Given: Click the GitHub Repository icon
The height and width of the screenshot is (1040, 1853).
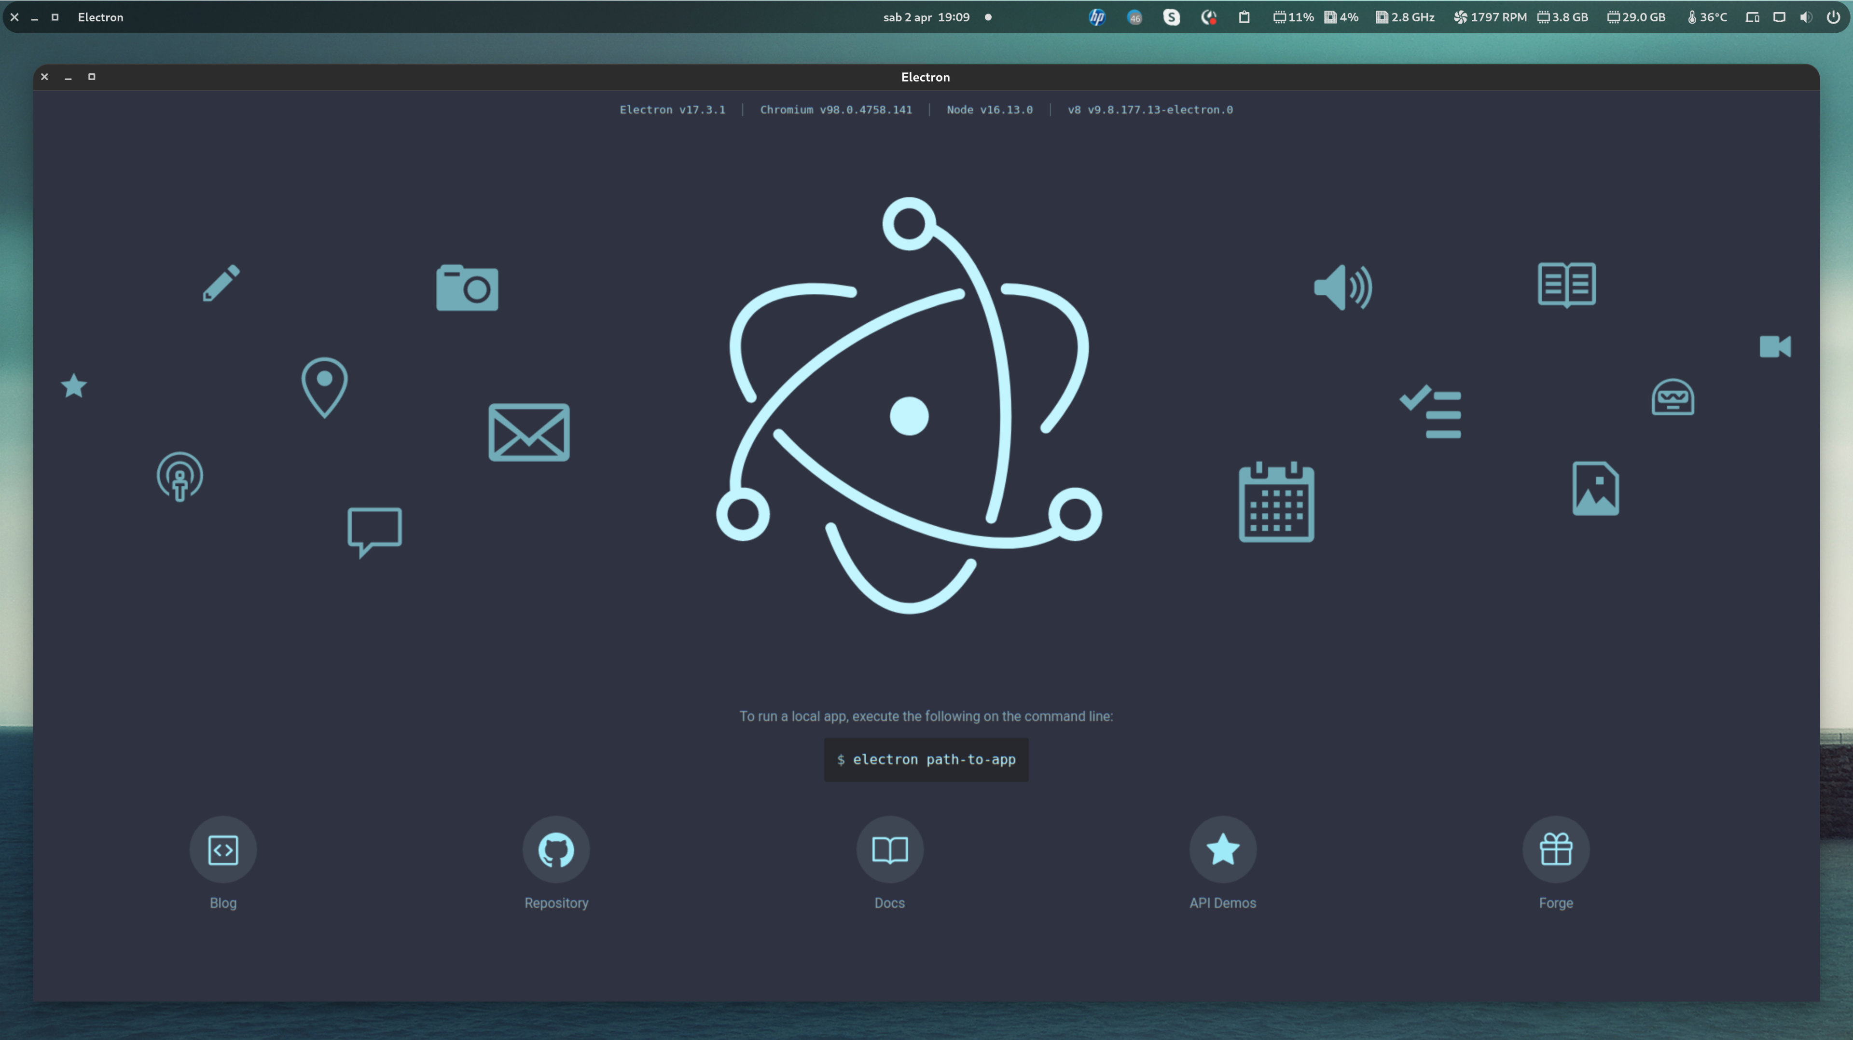Looking at the screenshot, I should tap(556, 849).
